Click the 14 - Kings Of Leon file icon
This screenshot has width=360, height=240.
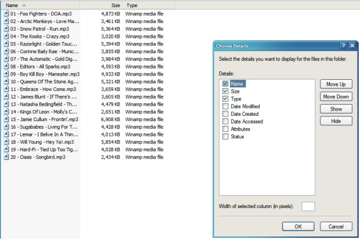coord(6,112)
